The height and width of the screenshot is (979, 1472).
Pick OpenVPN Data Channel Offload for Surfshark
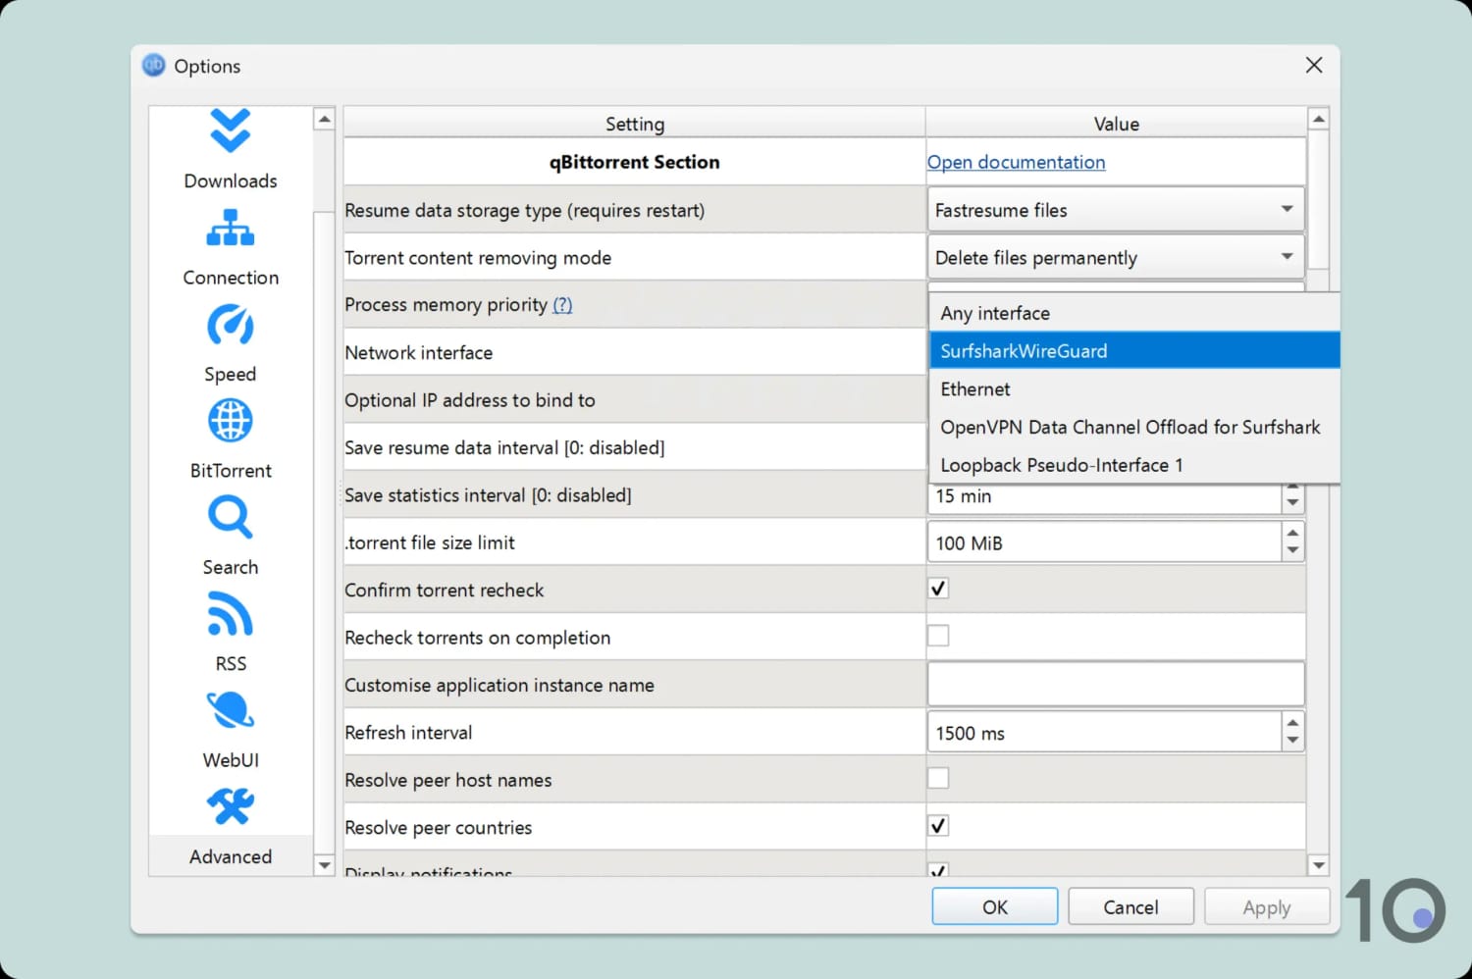(1134, 427)
